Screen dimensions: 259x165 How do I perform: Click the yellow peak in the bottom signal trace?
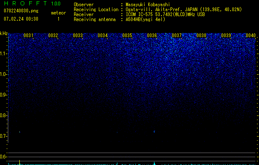(20, 162)
